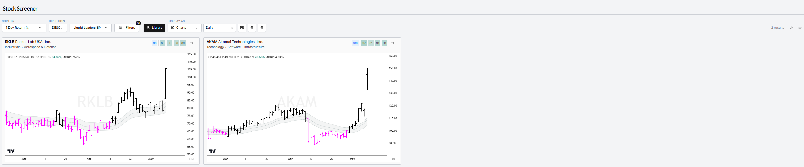804x167 pixels.
Task: Click the zoom out magnifier icon
Action: pyautogui.click(x=252, y=28)
